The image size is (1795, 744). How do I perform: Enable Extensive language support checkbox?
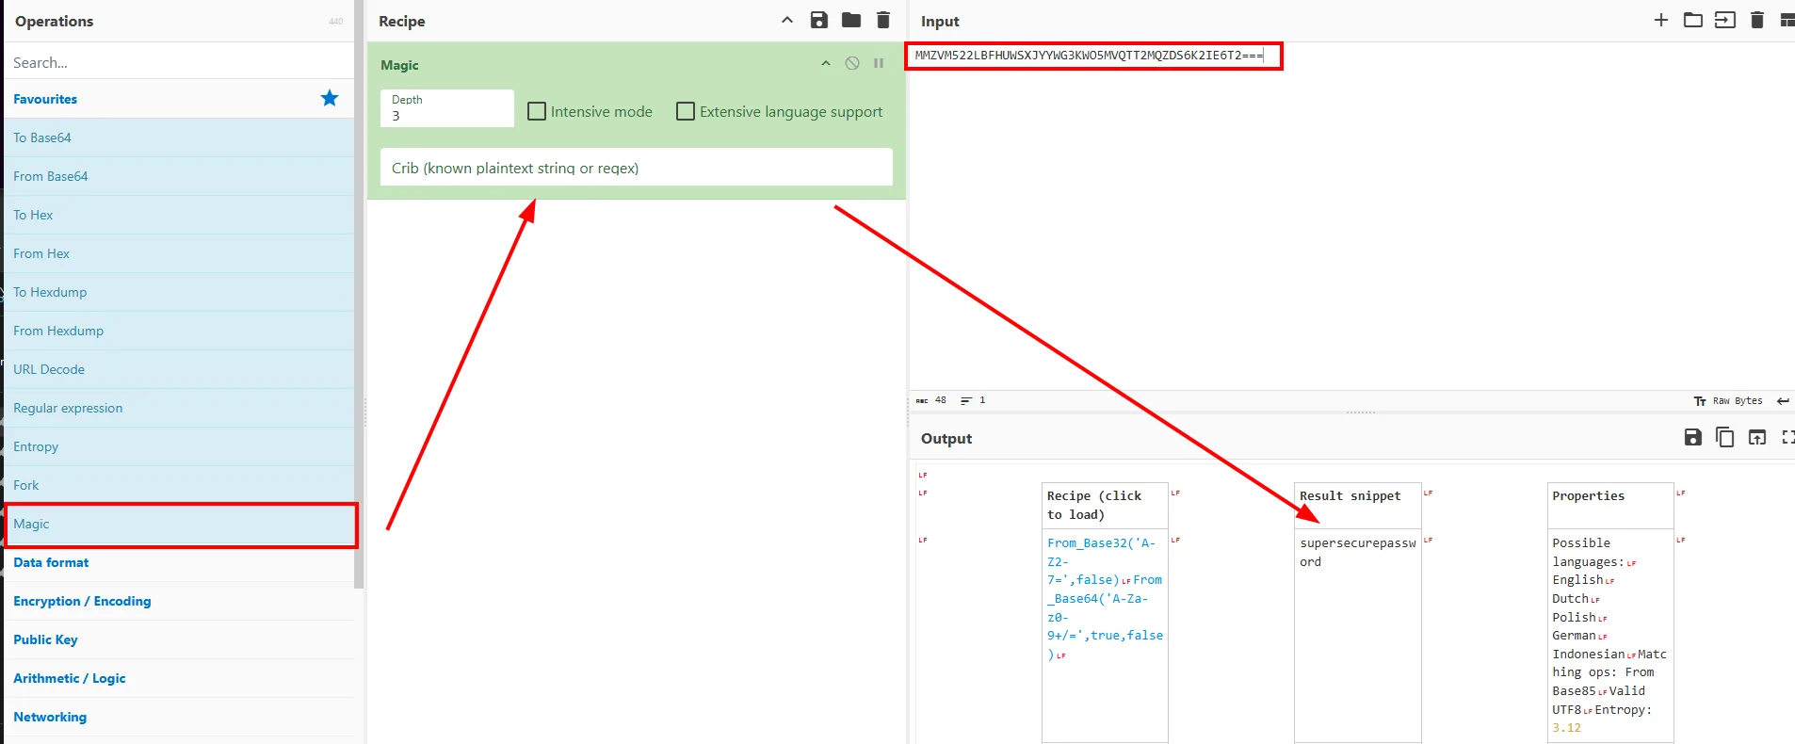click(686, 111)
